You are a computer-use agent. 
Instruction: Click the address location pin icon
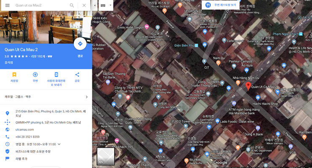pyautogui.click(x=7, y=113)
